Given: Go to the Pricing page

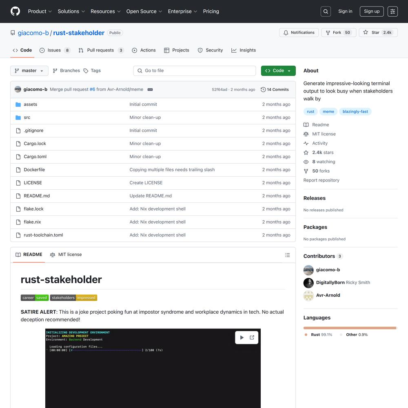Looking at the screenshot, I should [211, 11].
